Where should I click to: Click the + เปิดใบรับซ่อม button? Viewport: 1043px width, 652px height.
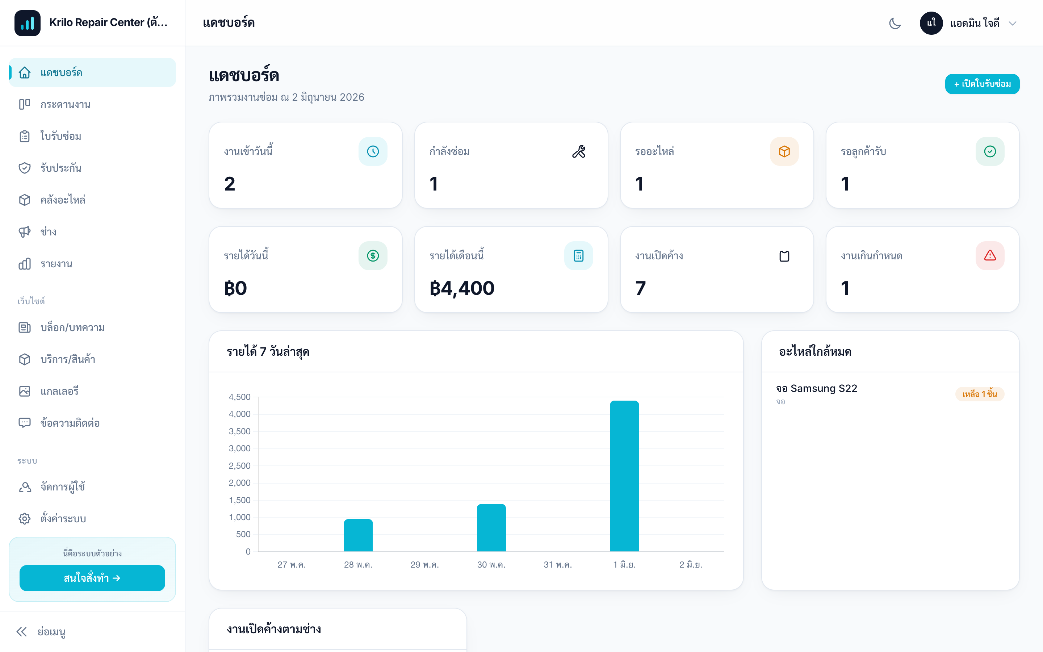tap(982, 84)
